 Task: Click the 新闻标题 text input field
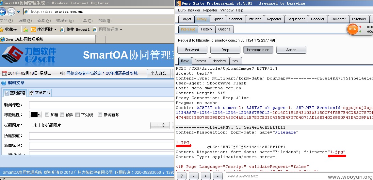(101, 105)
